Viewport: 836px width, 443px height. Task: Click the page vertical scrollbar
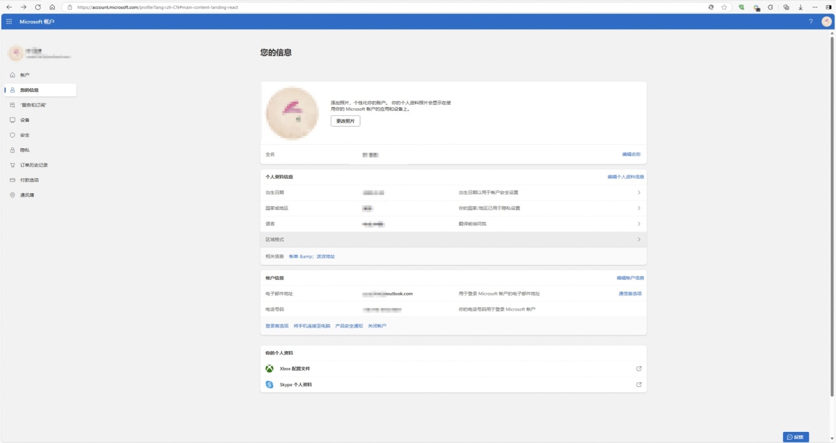tap(832, 215)
